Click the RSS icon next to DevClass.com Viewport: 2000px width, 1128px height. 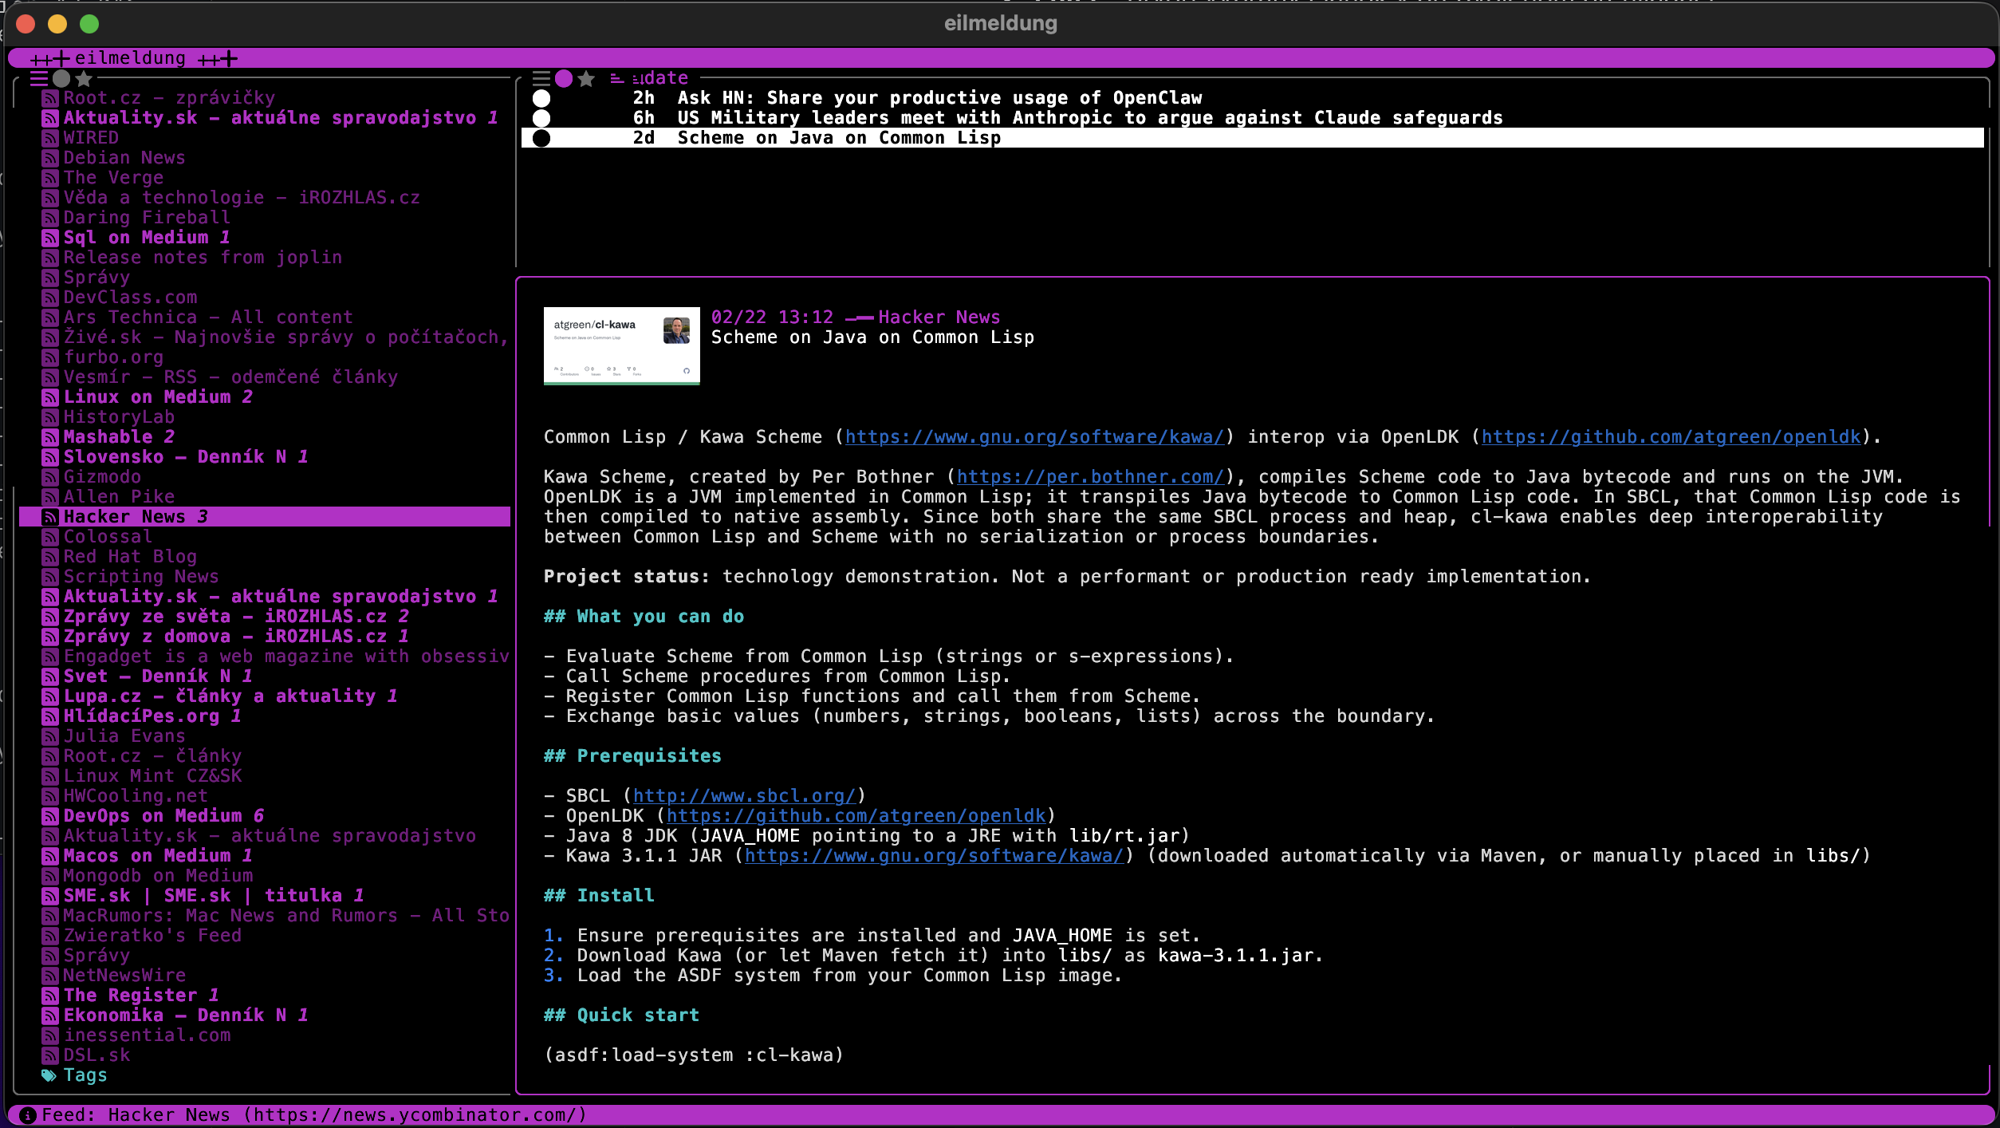pyautogui.click(x=50, y=298)
